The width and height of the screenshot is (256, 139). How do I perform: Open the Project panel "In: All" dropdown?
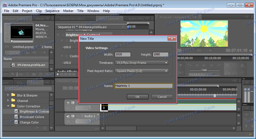coord(39,53)
